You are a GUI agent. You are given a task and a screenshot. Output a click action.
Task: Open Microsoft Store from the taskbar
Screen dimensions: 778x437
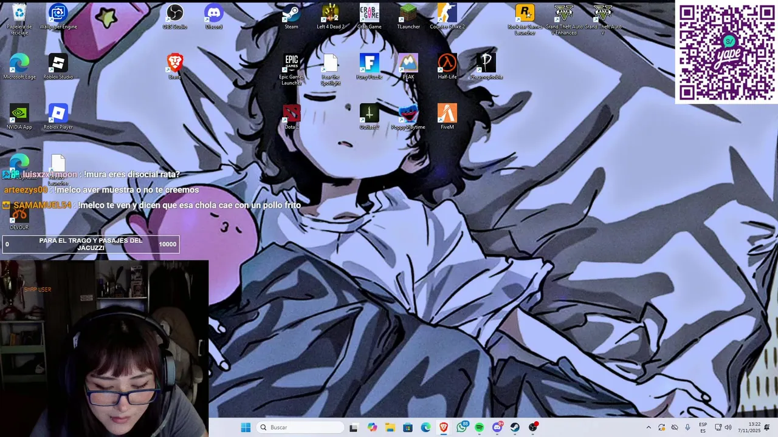(x=408, y=427)
